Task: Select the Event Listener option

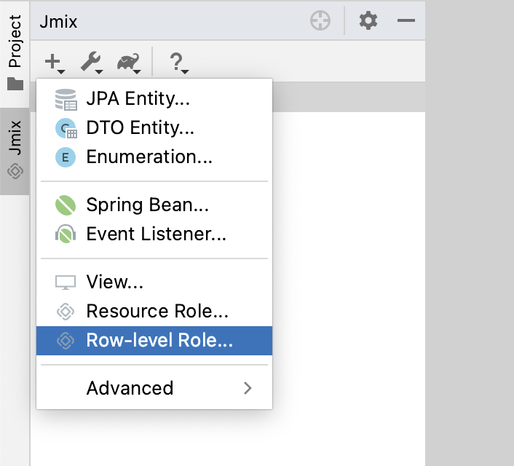Action: (156, 234)
